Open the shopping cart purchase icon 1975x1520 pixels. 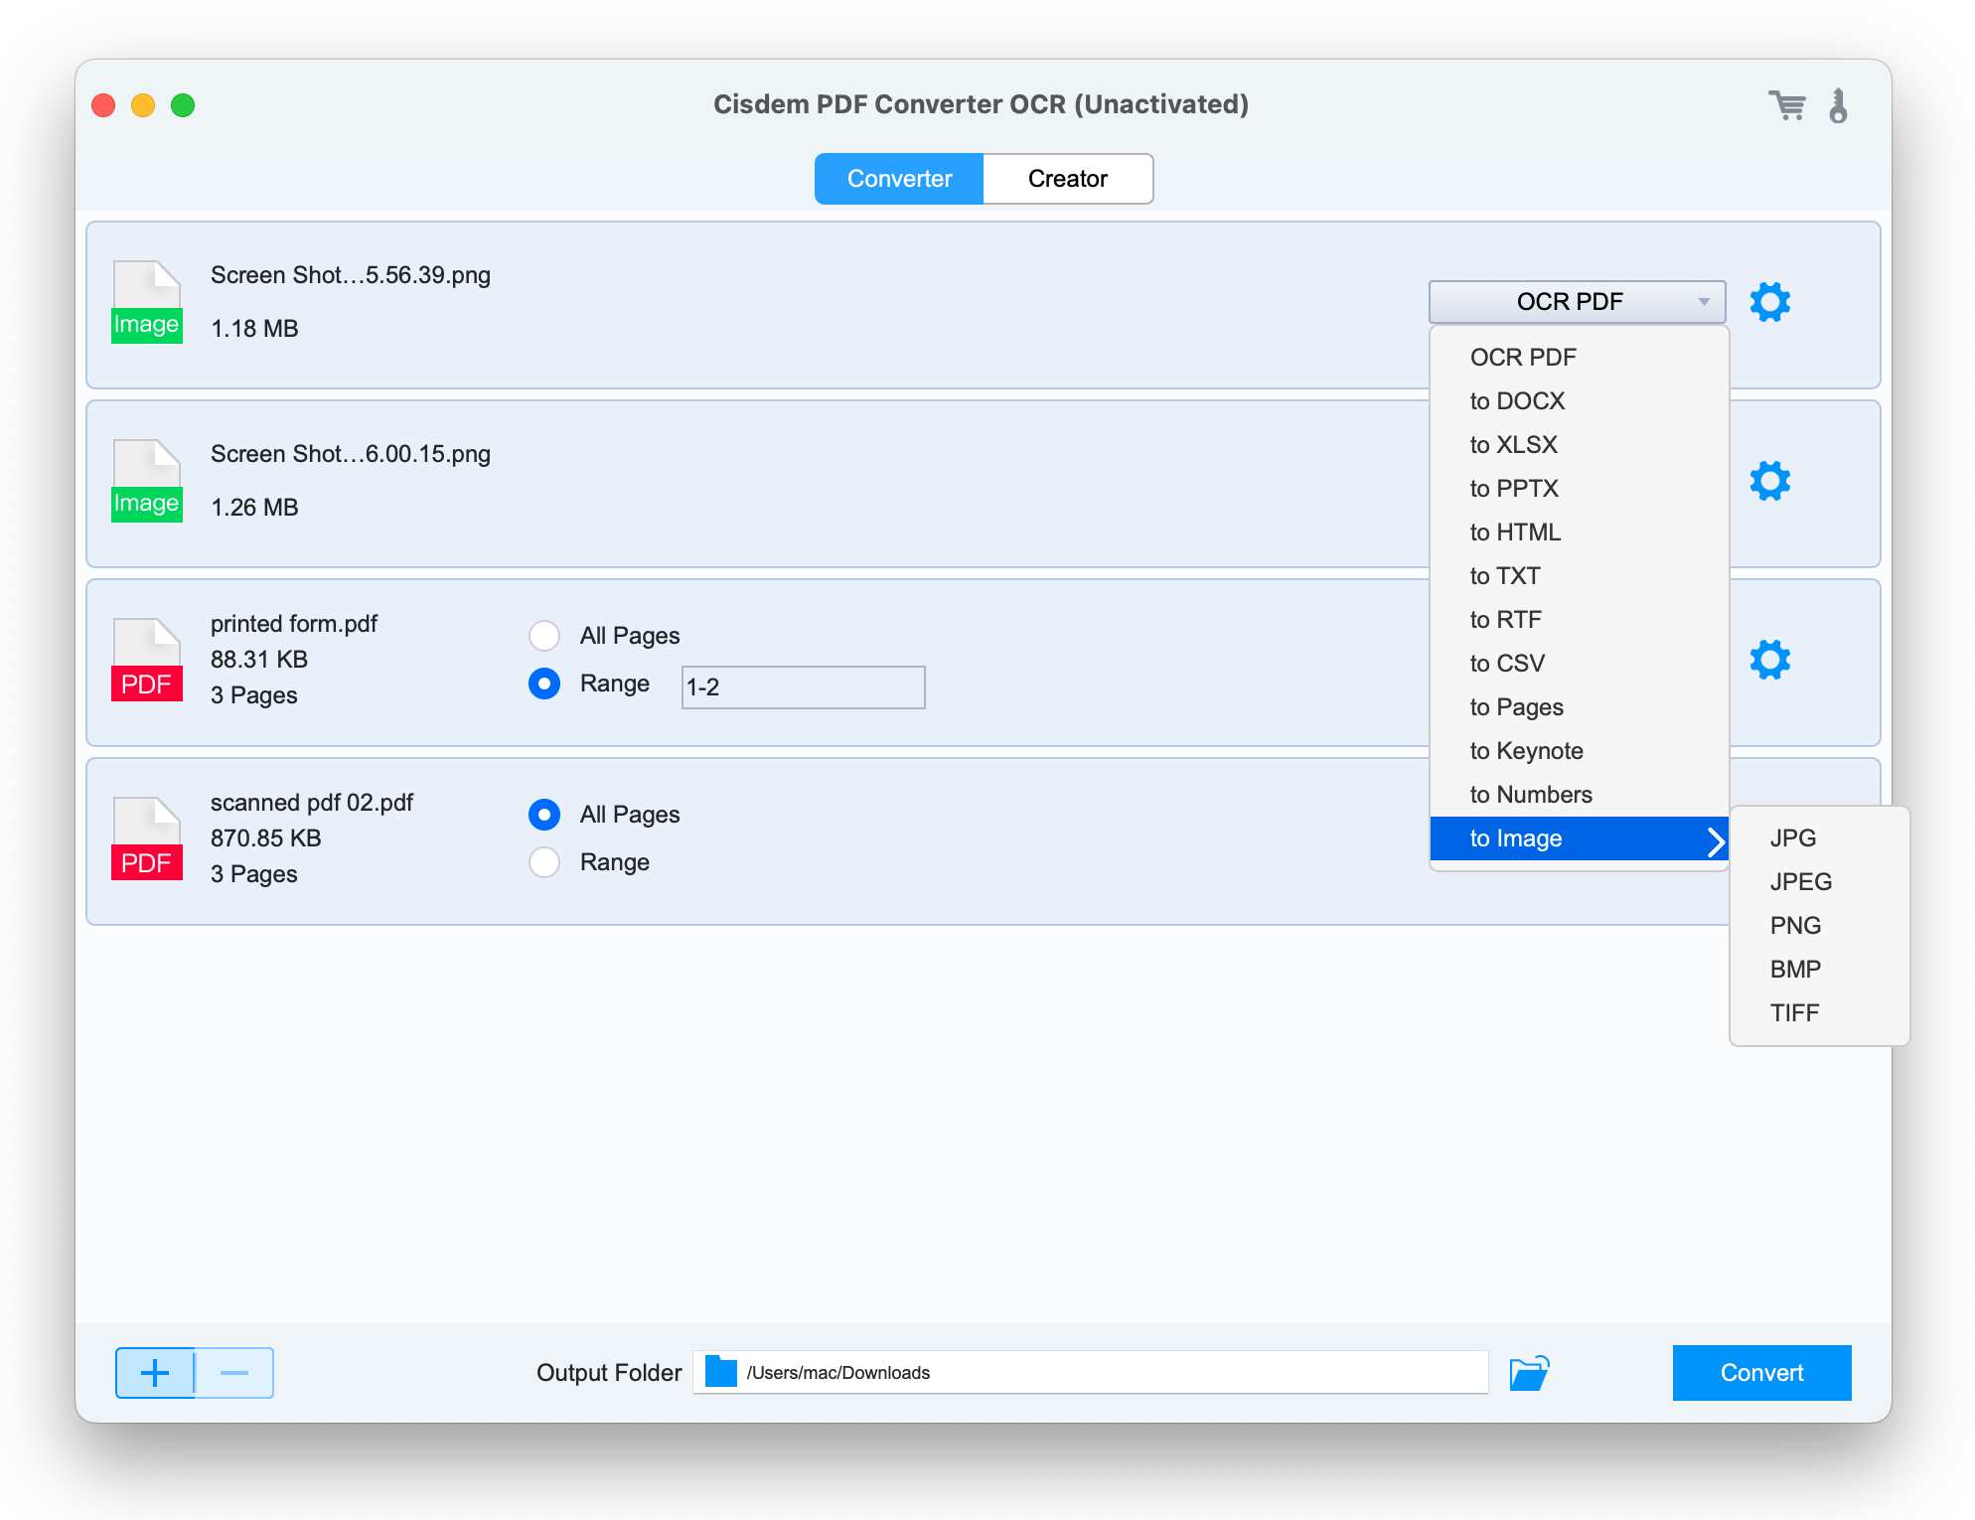pyautogui.click(x=1788, y=104)
